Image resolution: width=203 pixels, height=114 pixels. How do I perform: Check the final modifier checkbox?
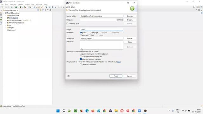pos(89,35)
